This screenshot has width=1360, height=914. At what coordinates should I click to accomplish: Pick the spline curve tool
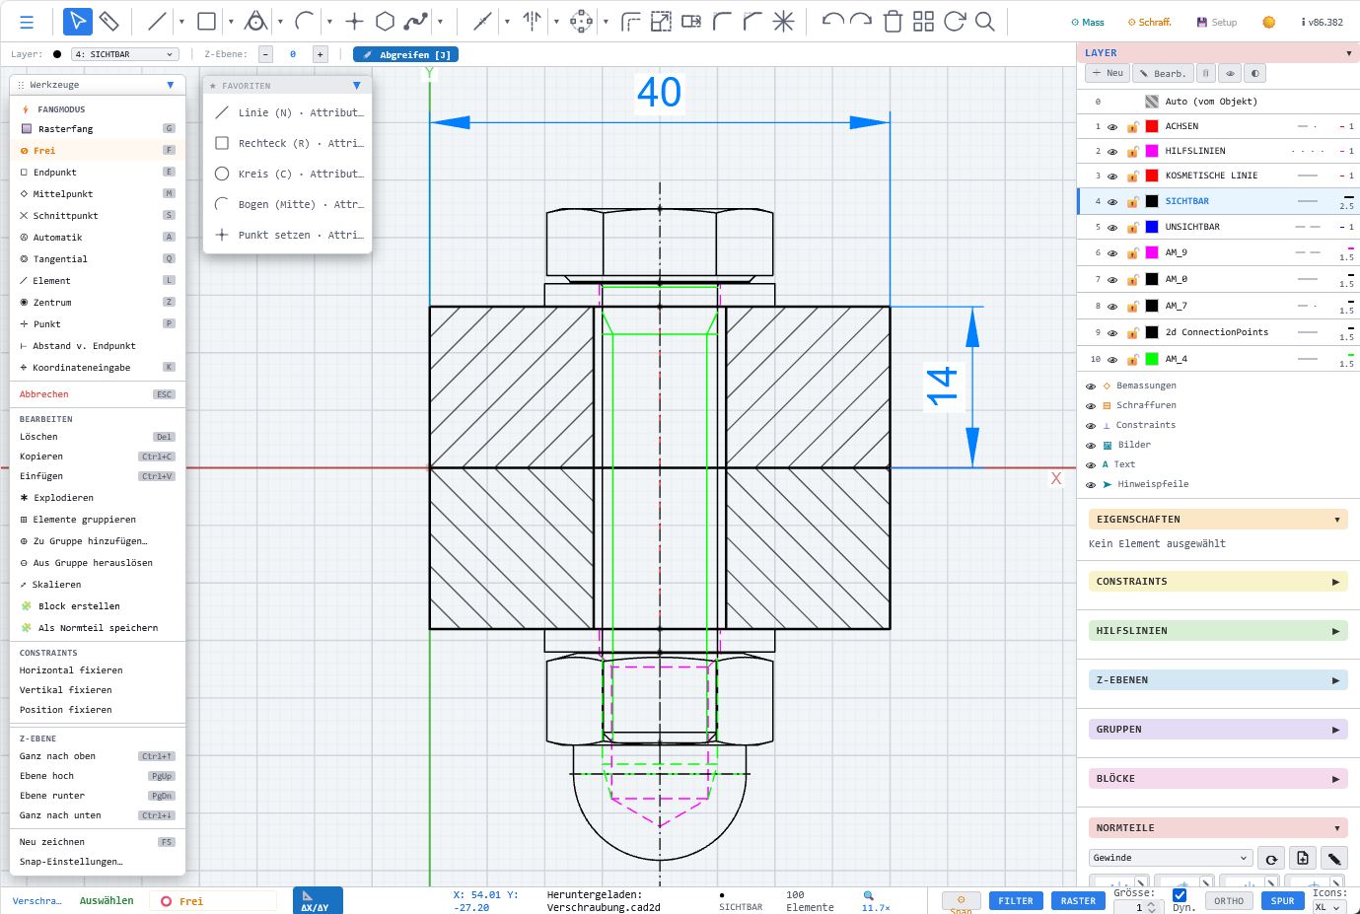[415, 21]
